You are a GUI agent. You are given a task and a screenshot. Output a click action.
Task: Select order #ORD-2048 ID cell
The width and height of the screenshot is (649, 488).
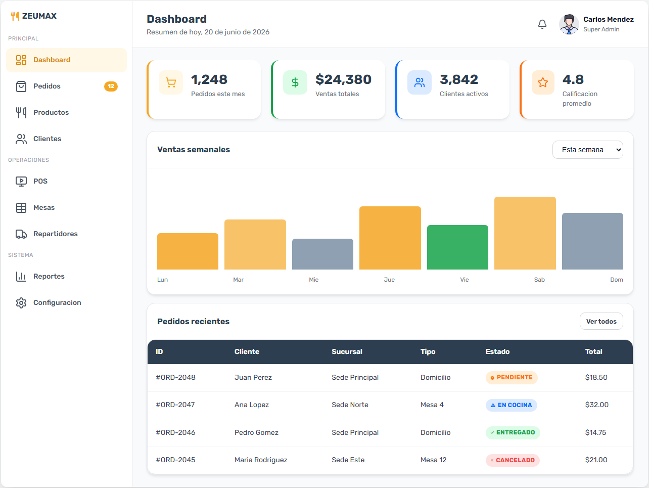point(175,378)
